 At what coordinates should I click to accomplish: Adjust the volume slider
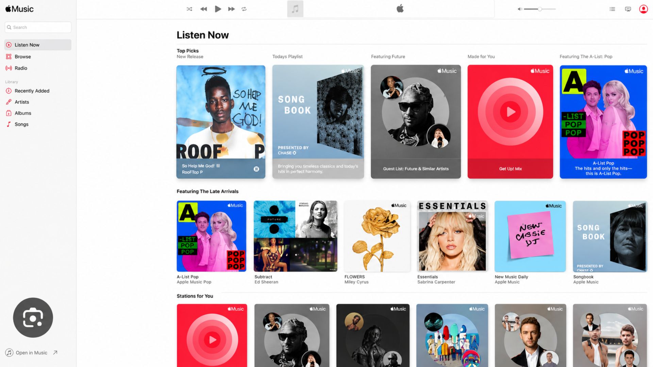click(540, 9)
